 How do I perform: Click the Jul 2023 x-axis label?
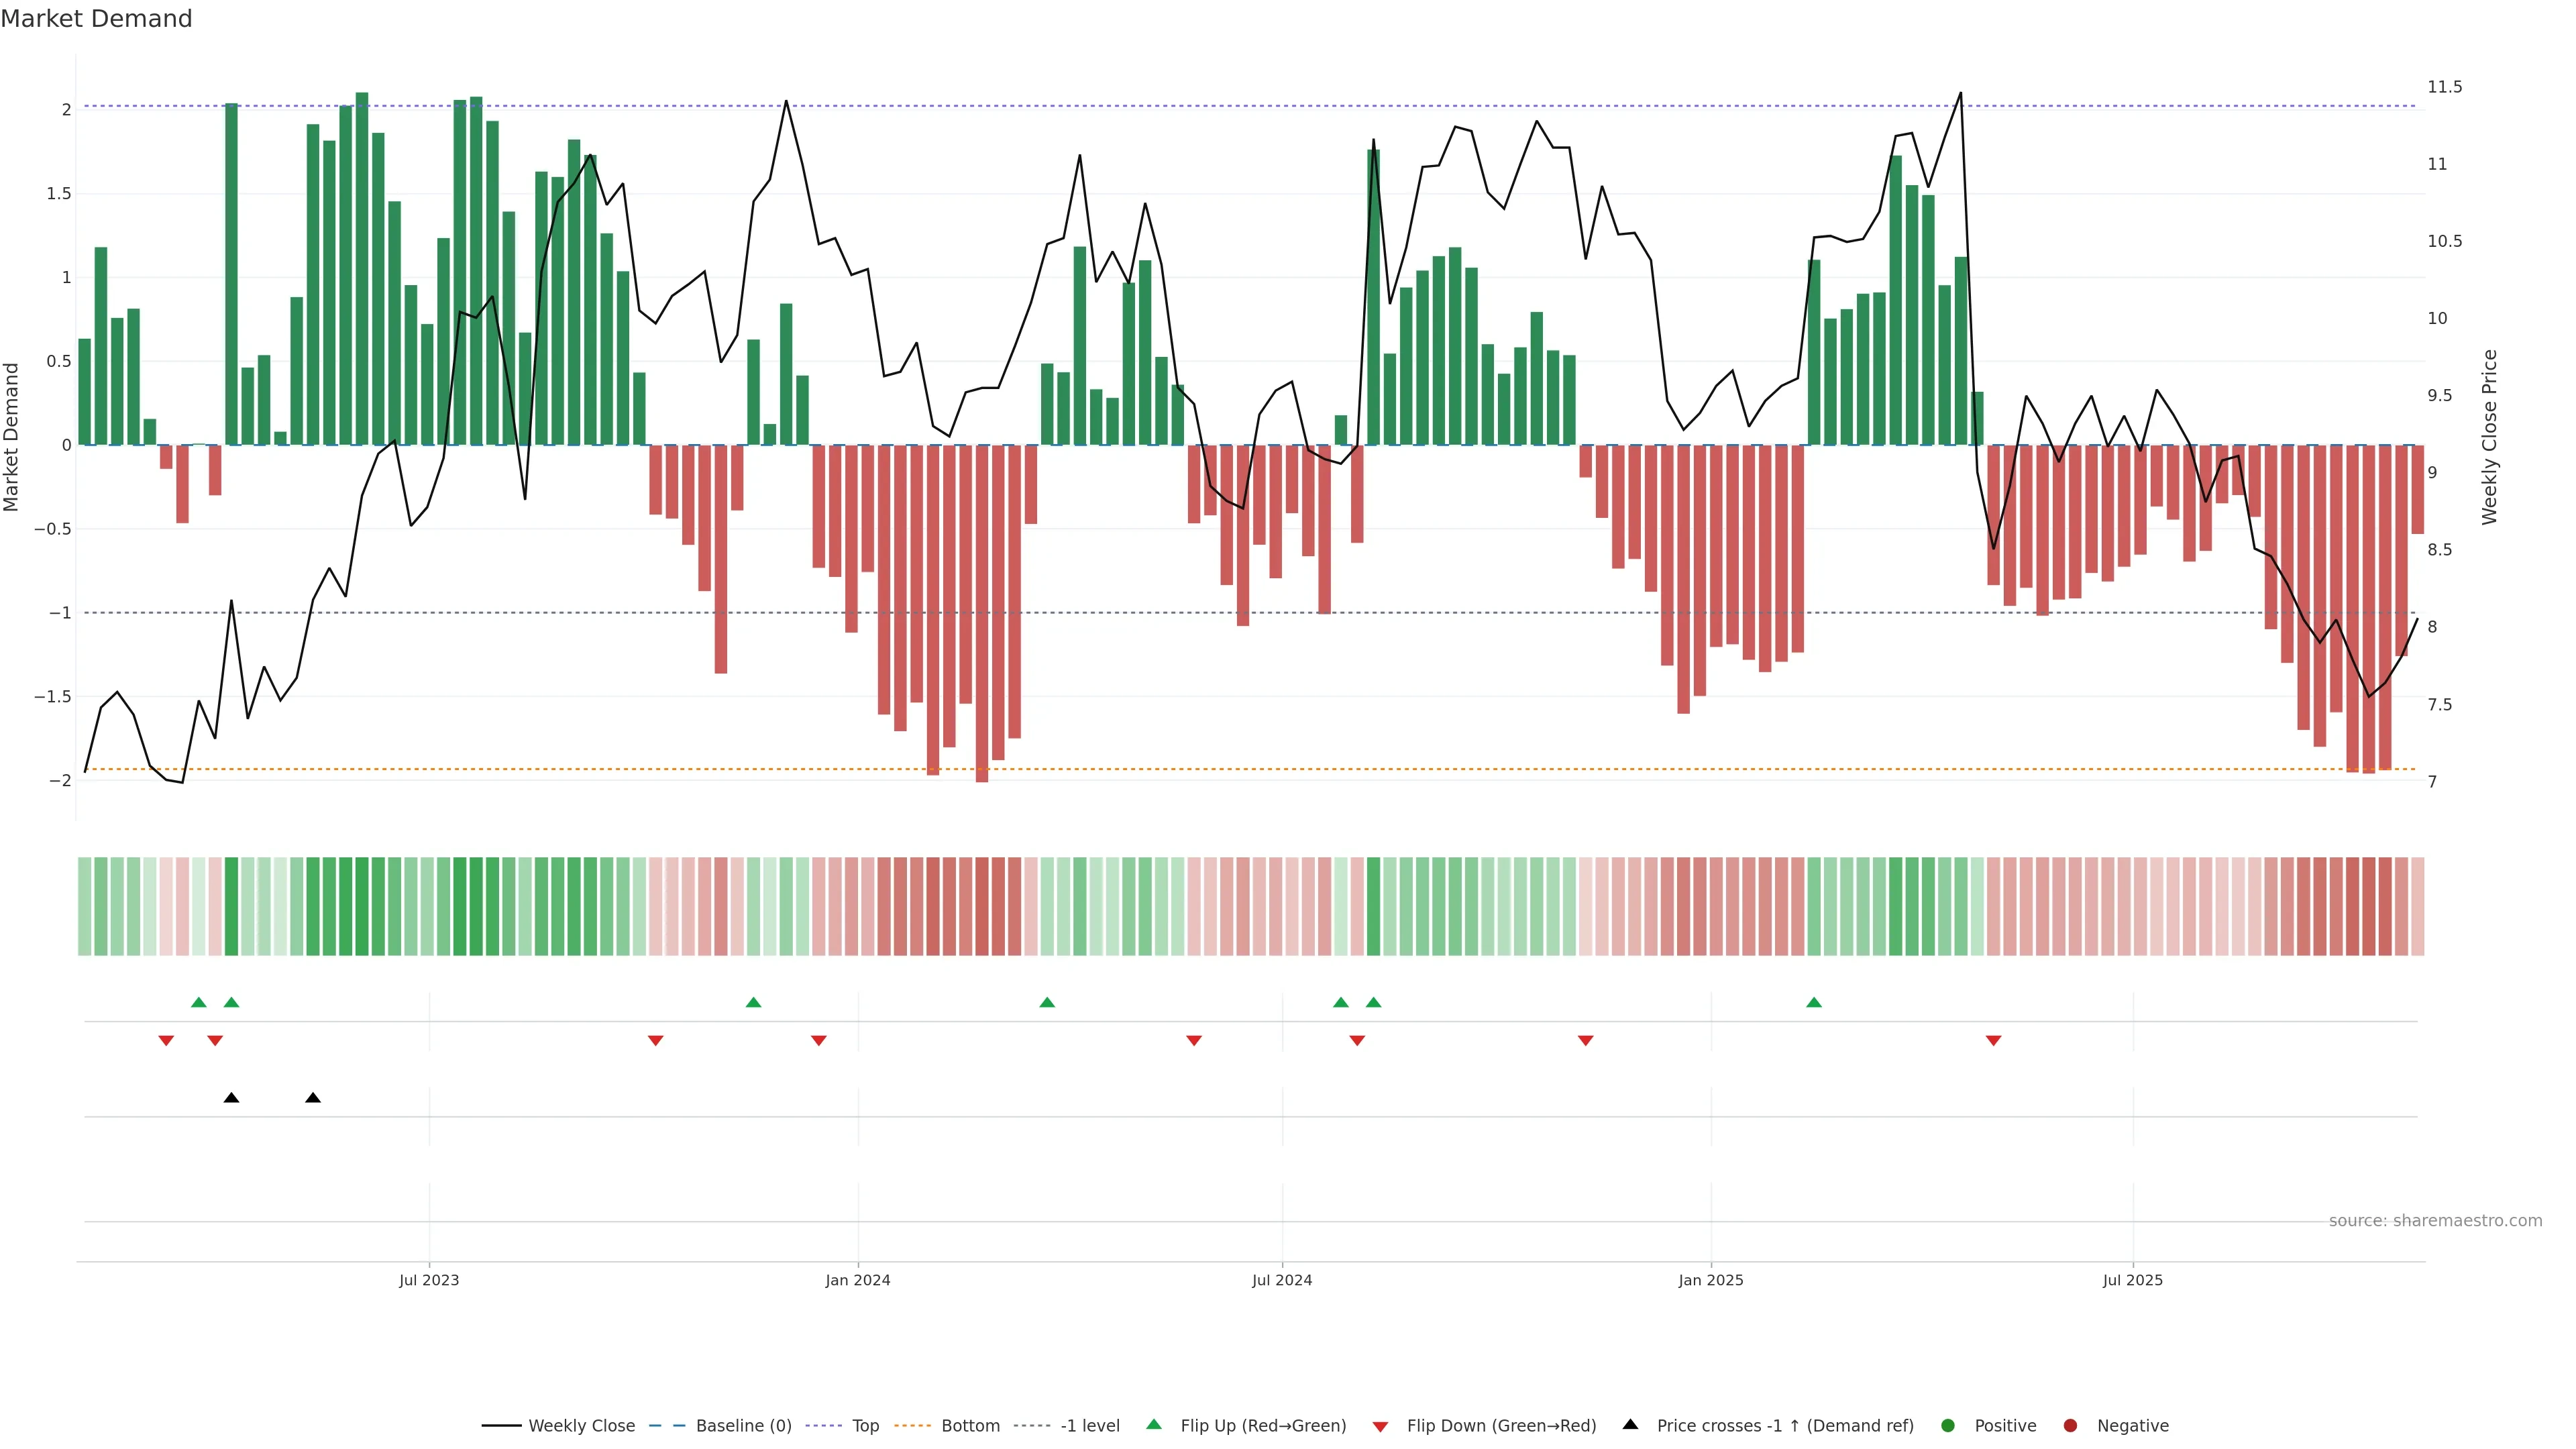[x=429, y=1280]
